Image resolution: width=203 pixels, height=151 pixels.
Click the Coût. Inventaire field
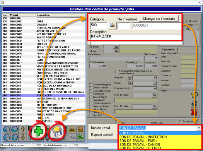point(98,66)
